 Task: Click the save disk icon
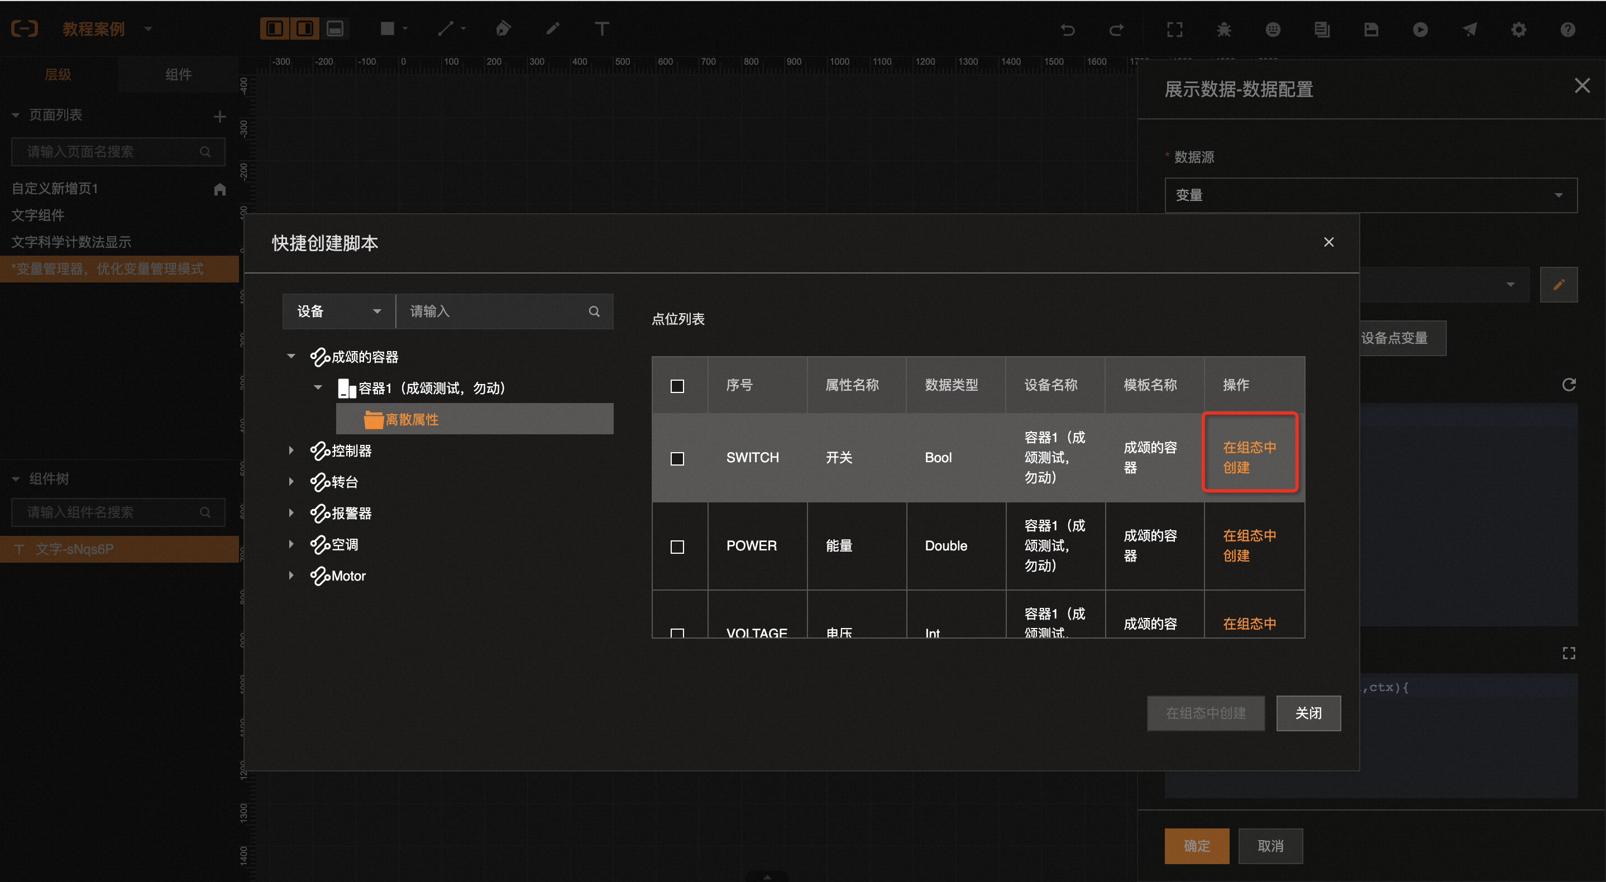point(1370,29)
